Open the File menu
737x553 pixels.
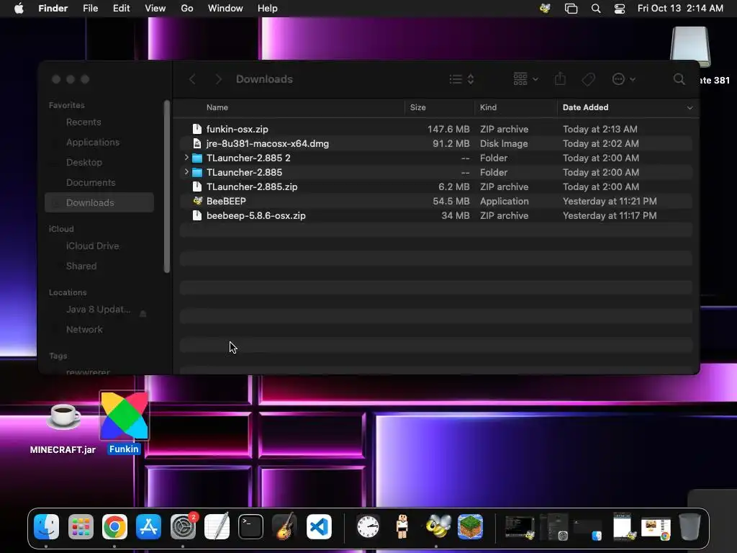coord(90,9)
